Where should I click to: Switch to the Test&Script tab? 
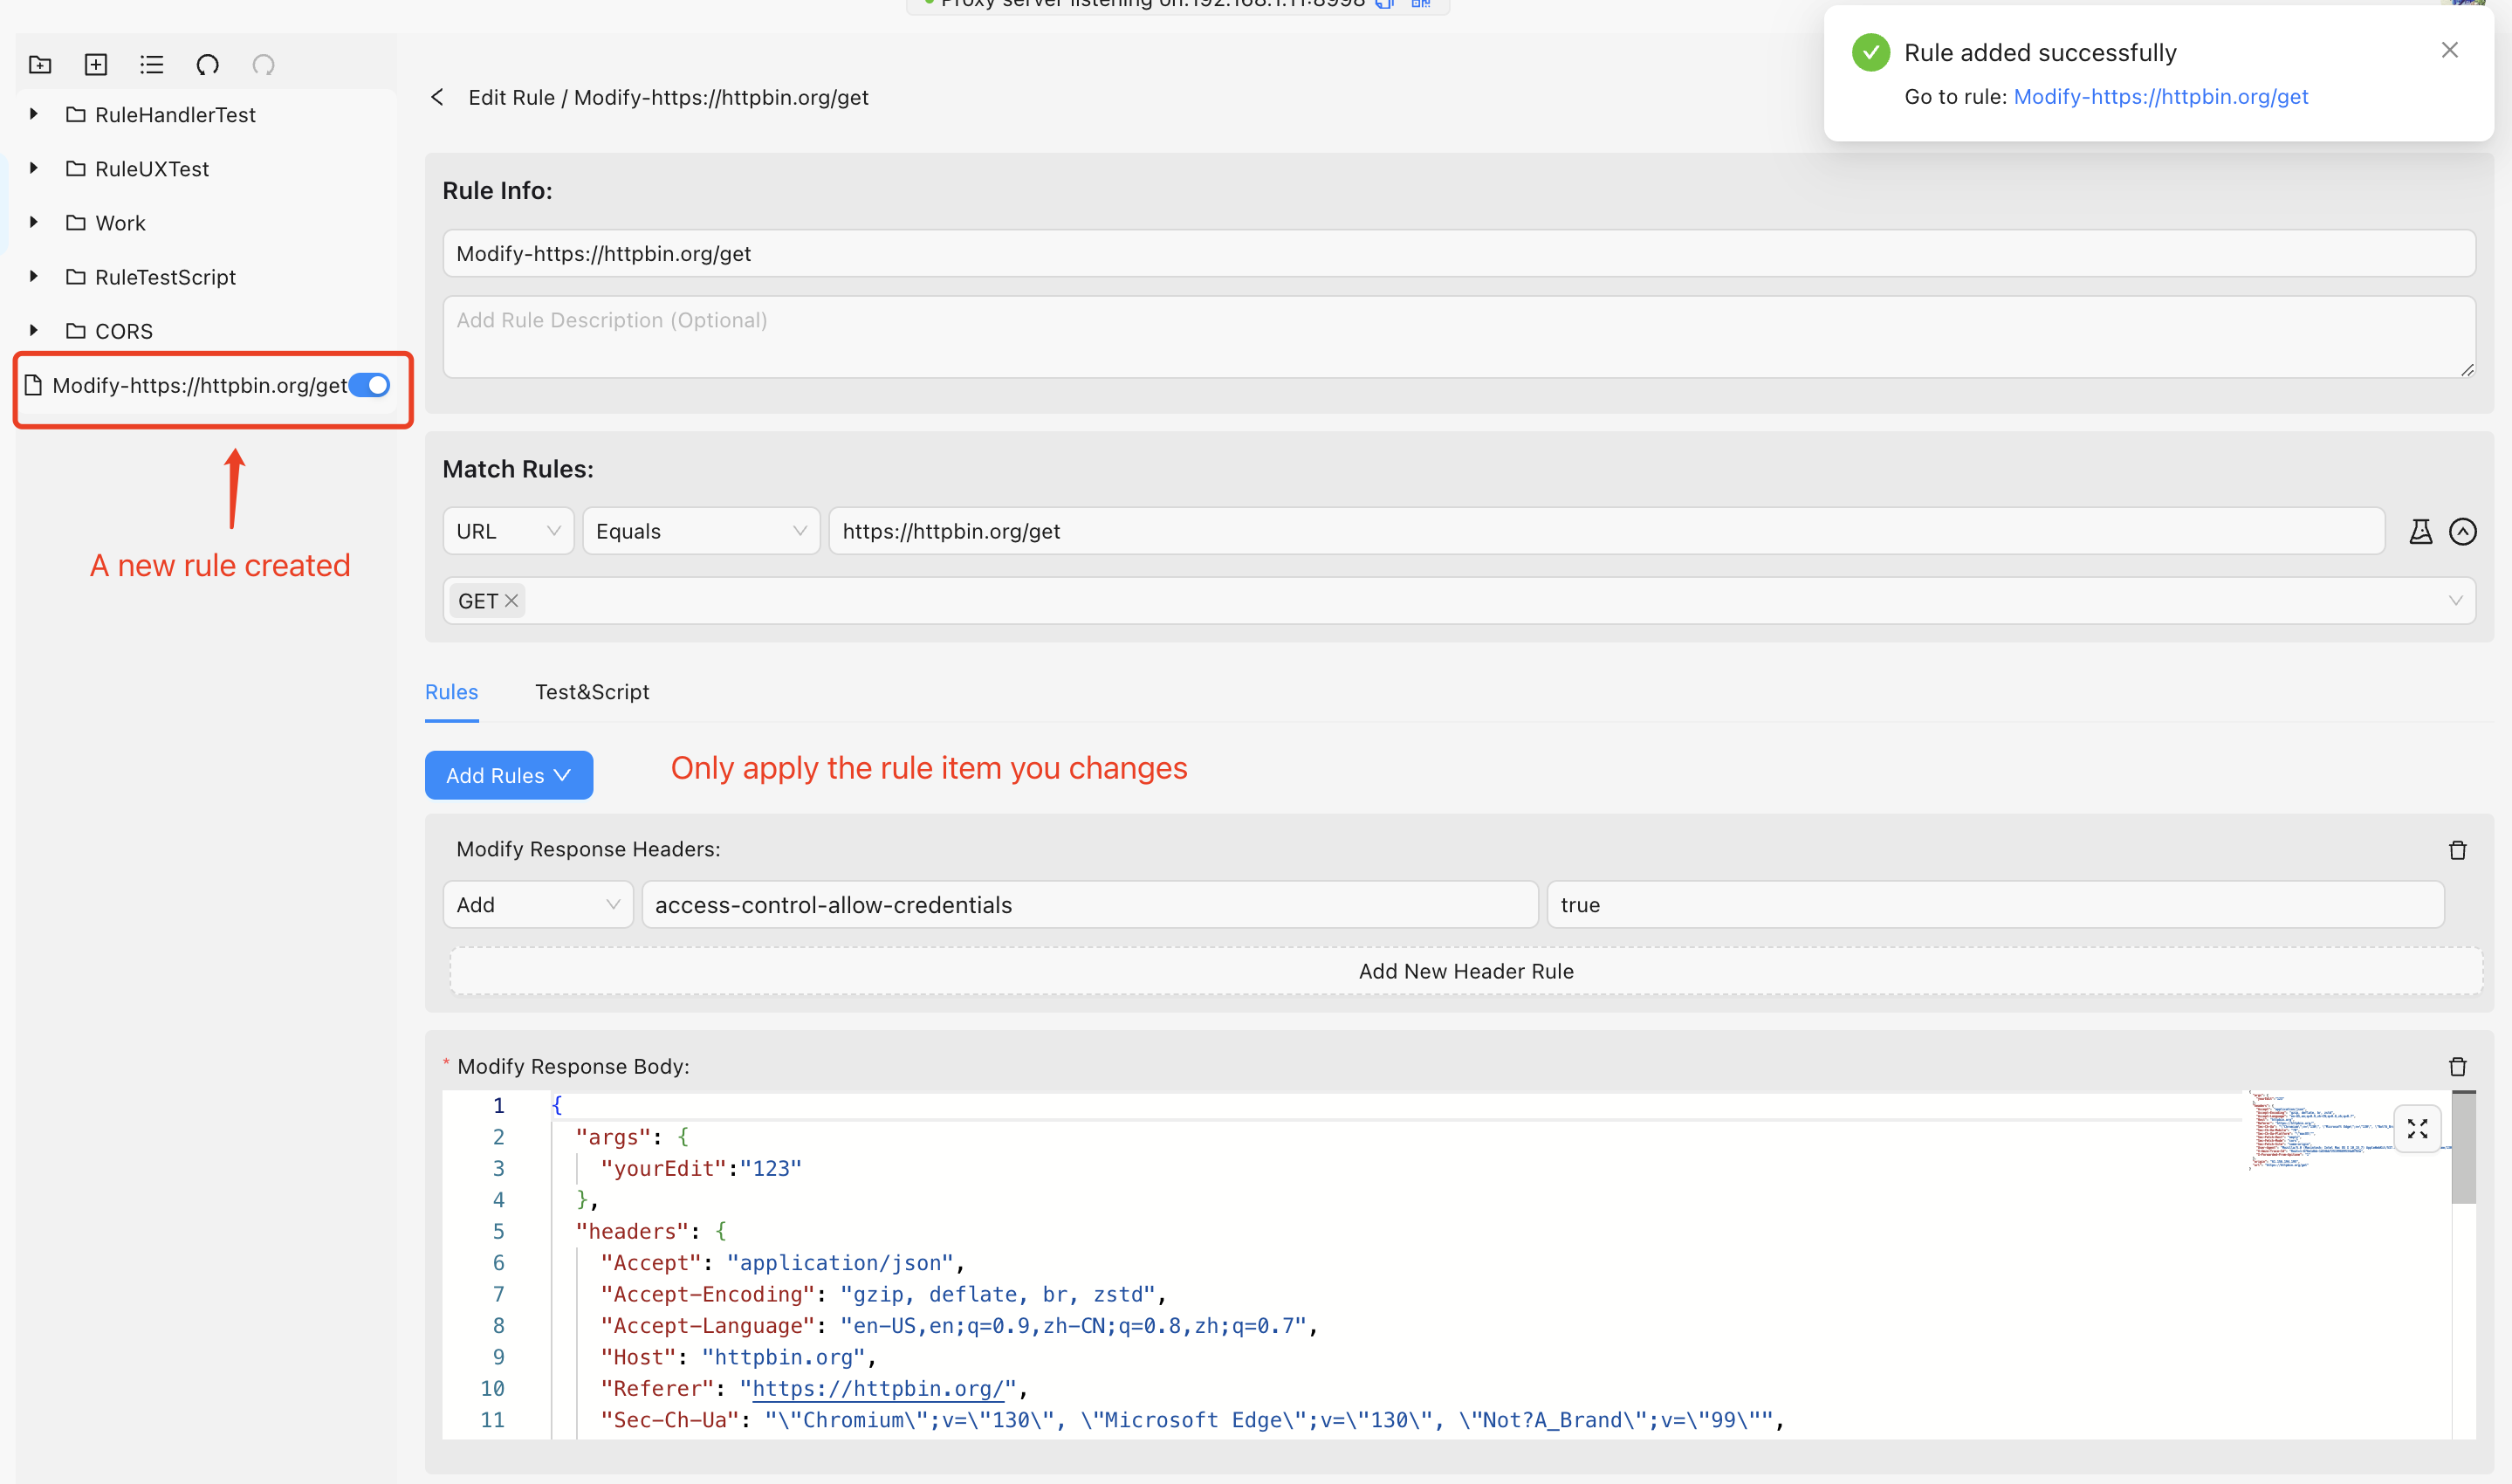(592, 692)
